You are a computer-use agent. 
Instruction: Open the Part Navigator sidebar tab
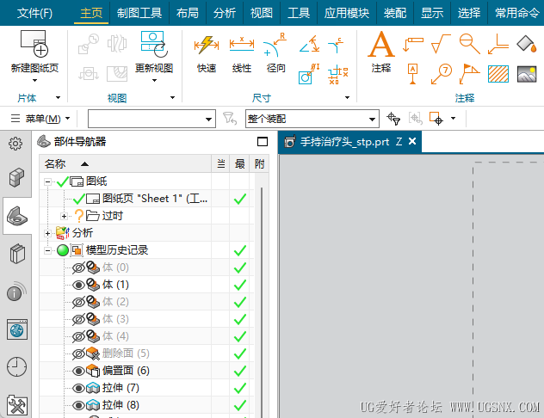coord(16,216)
